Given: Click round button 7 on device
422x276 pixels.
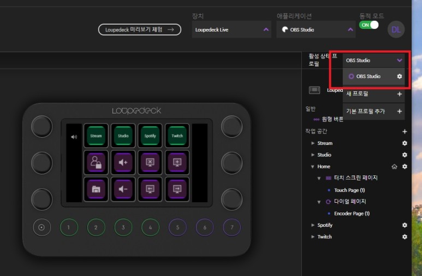Looking at the screenshot, I should tap(232, 227).
